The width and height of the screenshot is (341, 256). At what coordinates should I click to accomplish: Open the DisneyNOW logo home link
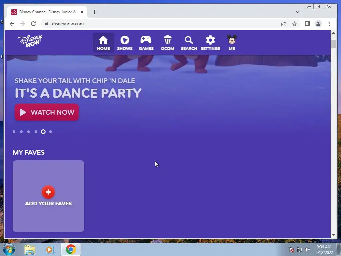click(x=30, y=41)
